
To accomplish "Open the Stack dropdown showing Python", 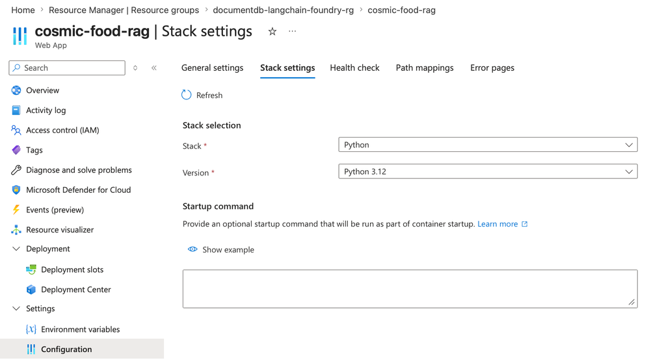I will point(488,145).
